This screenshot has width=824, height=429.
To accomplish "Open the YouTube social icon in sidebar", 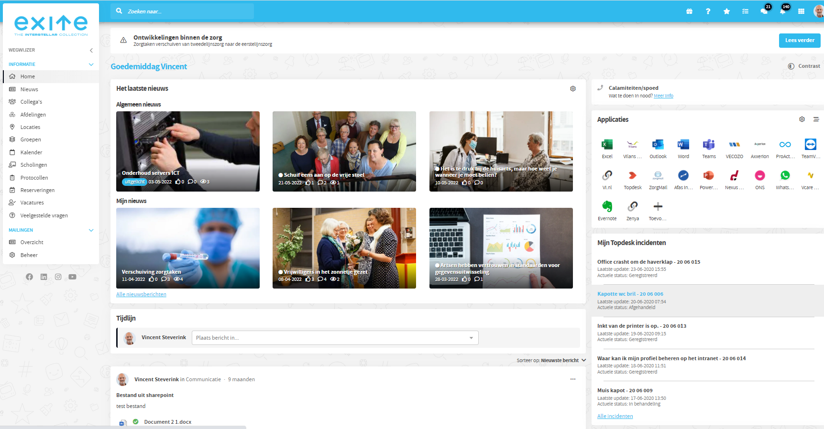I will pyautogui.click(x=73, y=277).
